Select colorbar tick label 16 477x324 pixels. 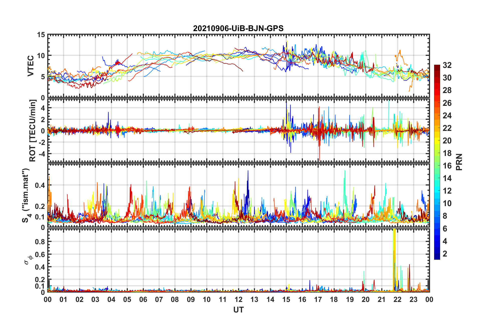point(447,166)
